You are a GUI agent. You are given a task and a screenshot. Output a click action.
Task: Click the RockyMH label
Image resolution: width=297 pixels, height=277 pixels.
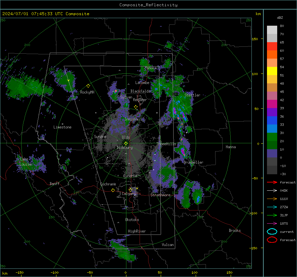tap(87, 92)
